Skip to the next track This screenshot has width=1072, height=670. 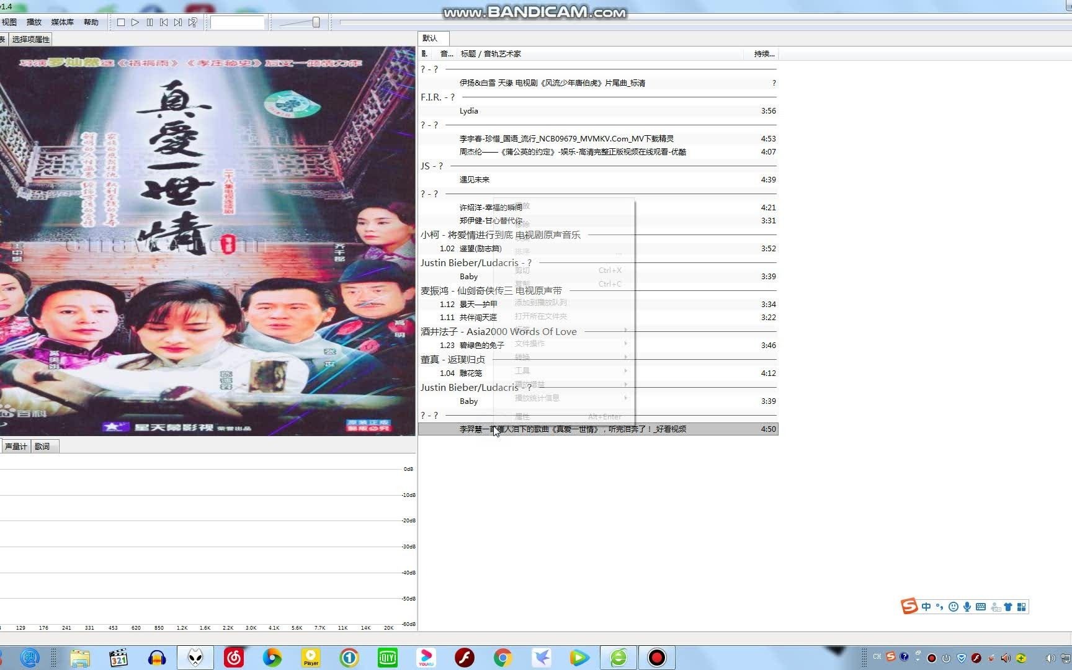(178, 22)
